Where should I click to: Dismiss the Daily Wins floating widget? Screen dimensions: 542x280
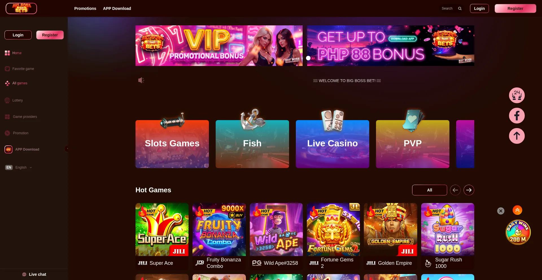tap(501, 211)
